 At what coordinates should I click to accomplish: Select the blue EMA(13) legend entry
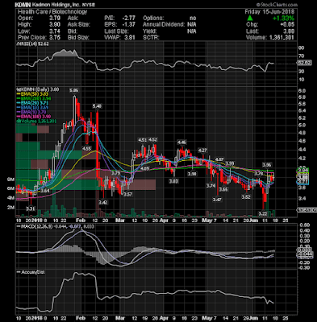coord(32,108)
